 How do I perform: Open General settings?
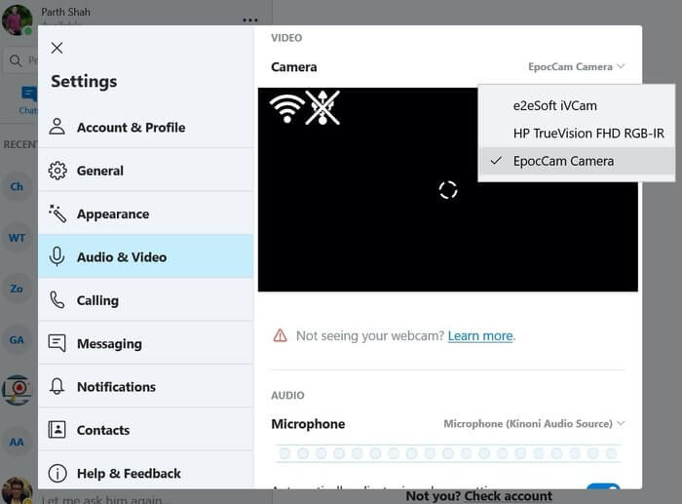pos(146,171)
